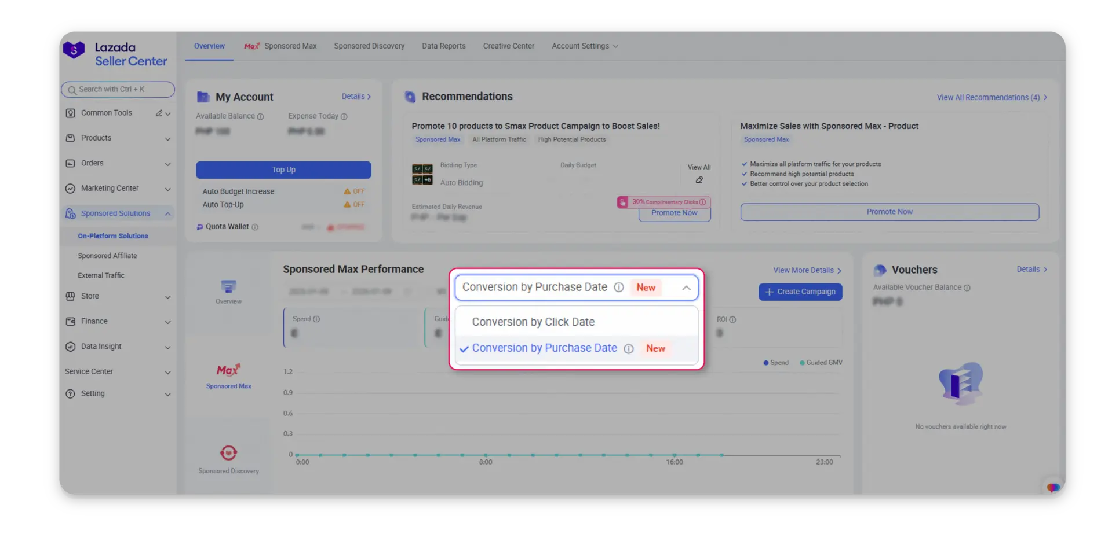Open the Account Settings dropdown
This screenshot has height=534, width=1101.
point(584,46)
